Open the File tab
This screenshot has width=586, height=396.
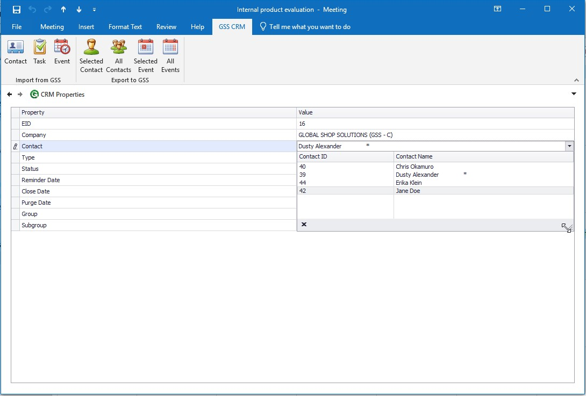pyautogui.click(x=17, y=27)
